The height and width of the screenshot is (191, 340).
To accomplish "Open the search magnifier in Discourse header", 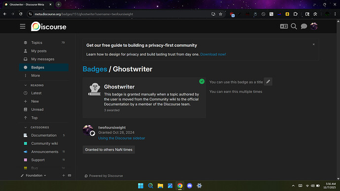I will 294,27.
